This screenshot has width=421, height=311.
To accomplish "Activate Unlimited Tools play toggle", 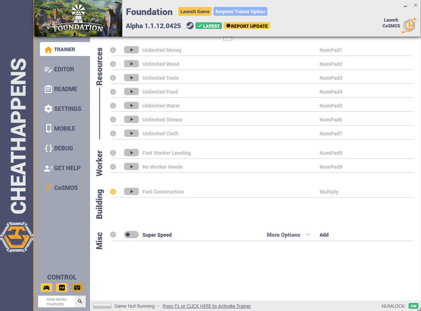I will click(131, 78).
